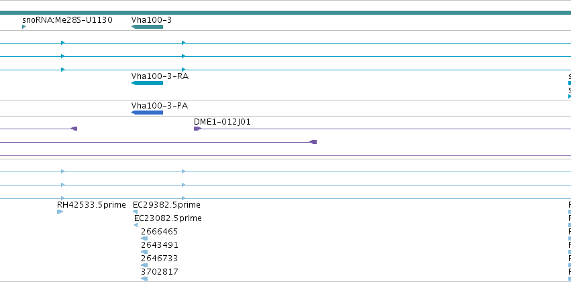Viewport: 571px width, 282px height.
Task: Click the thick teal chromosome bar at top
Action: [x=286, y=13]
